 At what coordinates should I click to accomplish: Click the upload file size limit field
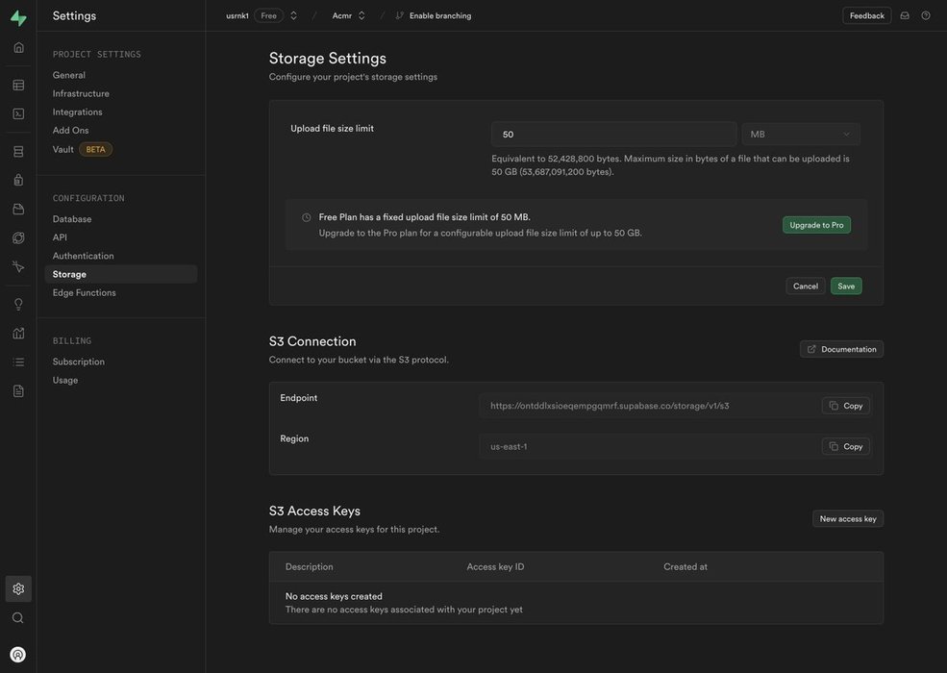pos(613,135)
